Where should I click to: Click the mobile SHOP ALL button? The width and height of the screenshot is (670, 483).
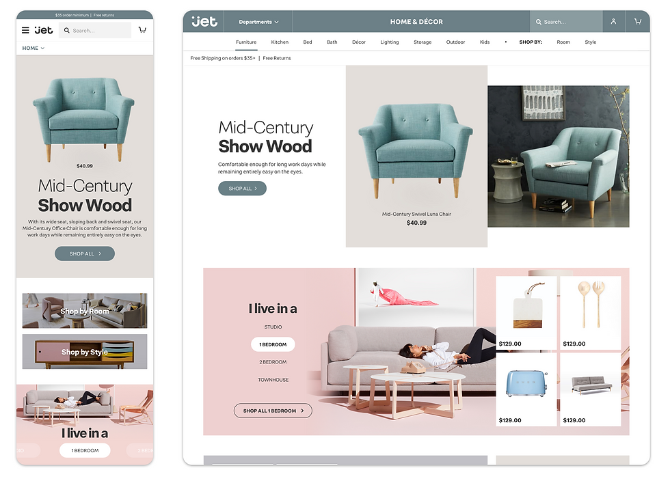pos(85,253)
